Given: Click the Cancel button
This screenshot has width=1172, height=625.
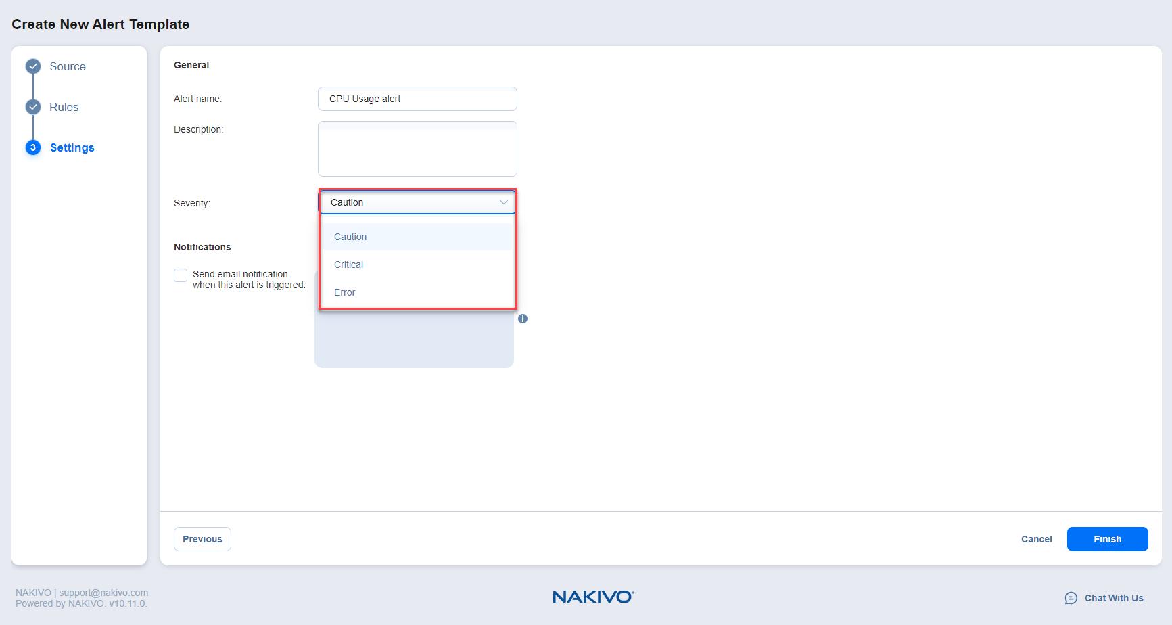Looking at the screenshot, I should coord(1036,539).
